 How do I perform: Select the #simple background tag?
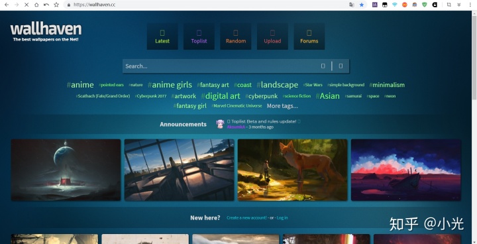tap(346, 85)
